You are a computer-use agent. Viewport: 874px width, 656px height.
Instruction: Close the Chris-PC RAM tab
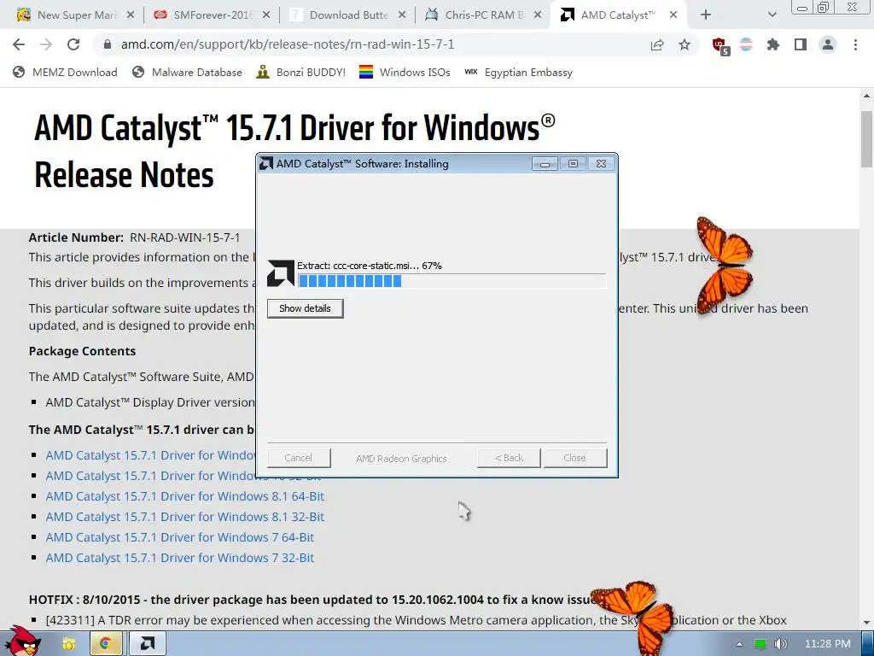coord(538,15)
